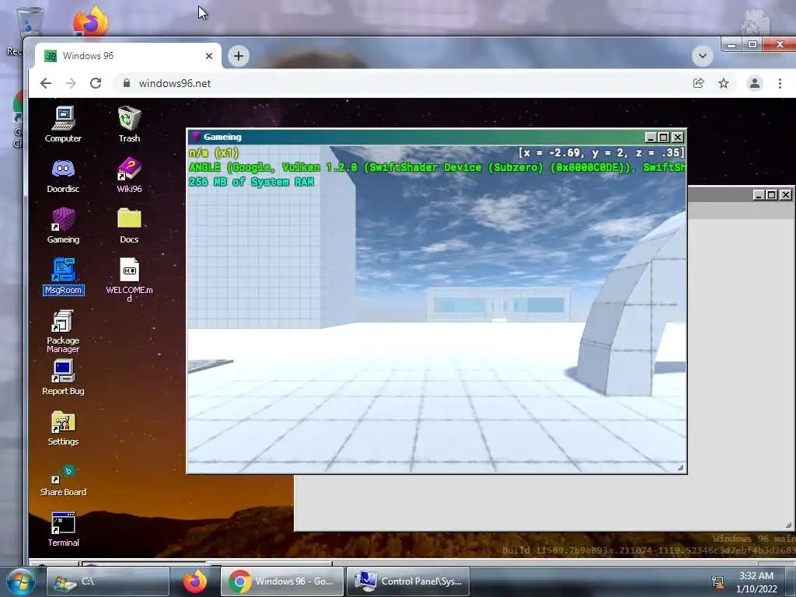Maximize the gray window behind Gameing
Screen dimensions: 796x597
tap(772, 195)
